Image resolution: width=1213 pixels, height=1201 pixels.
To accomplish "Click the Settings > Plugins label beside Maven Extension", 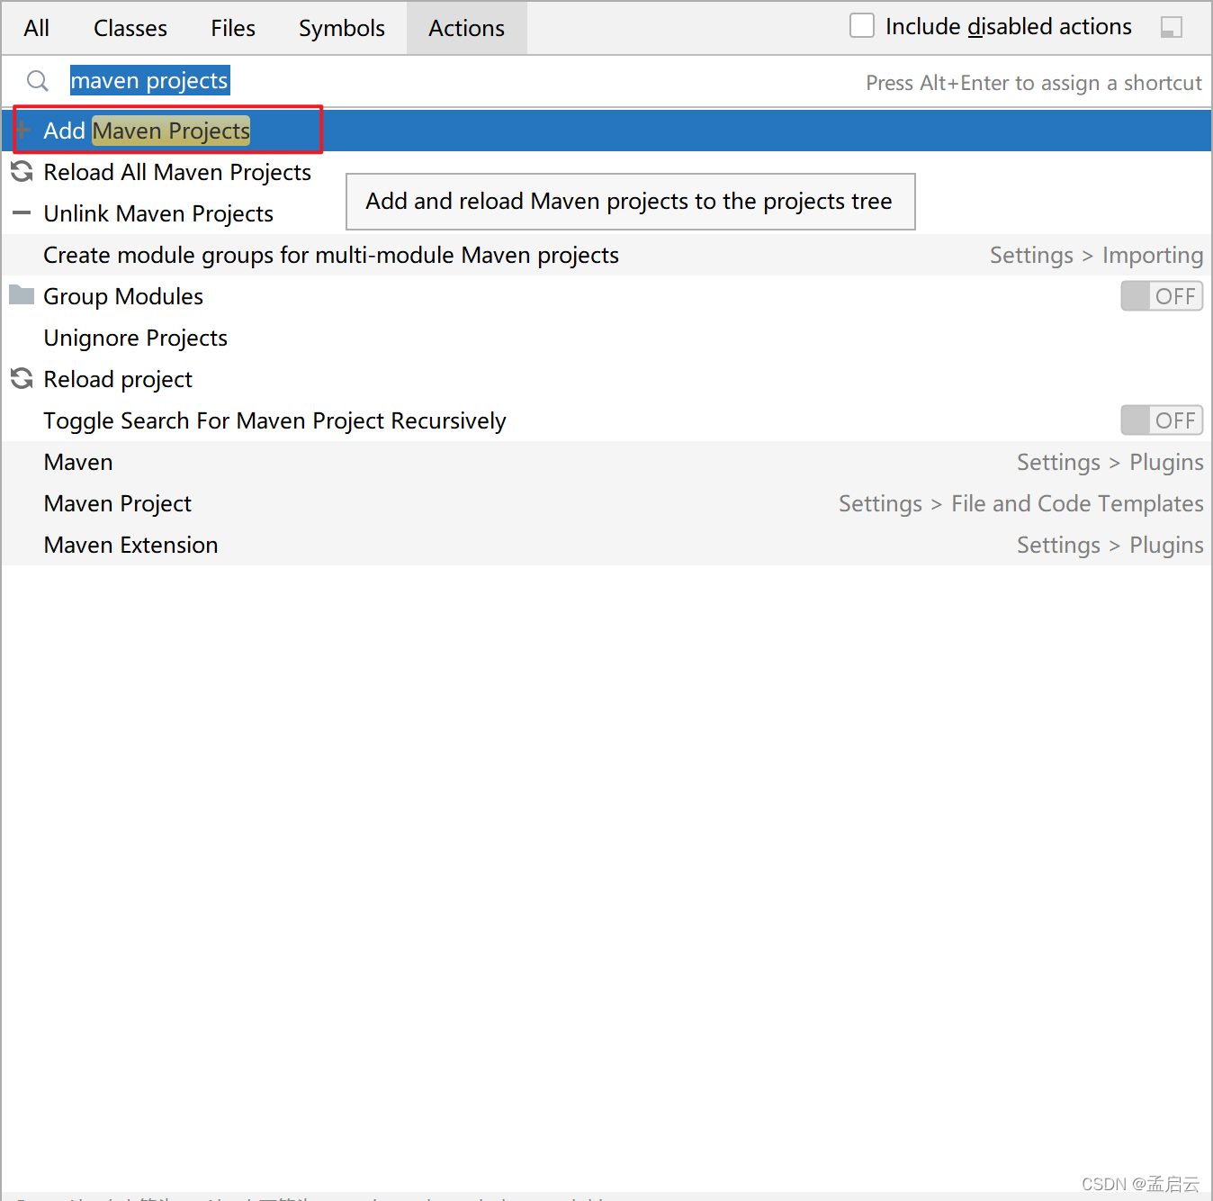I will coord(1110,545).
